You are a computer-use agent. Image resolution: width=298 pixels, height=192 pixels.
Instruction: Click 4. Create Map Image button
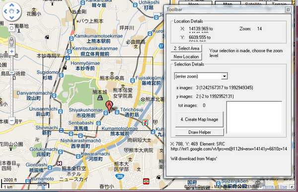199,119
